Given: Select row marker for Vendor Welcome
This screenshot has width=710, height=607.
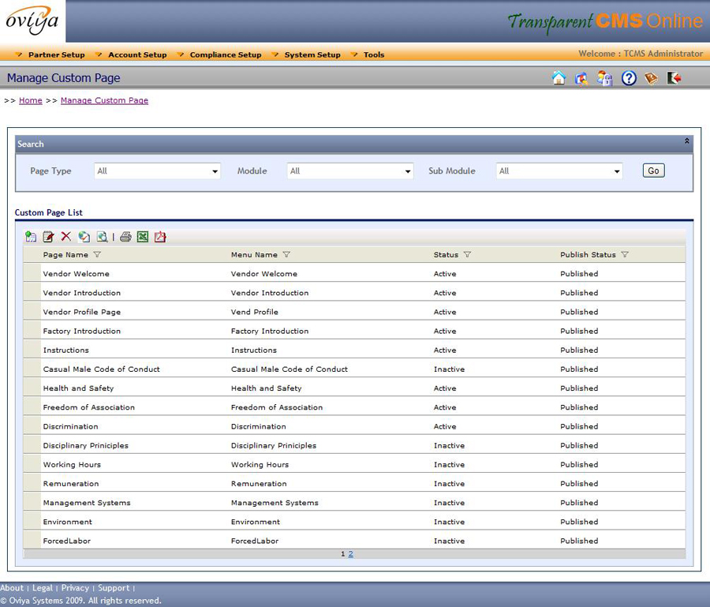Looking at the screenshot, I should point(32,274).
